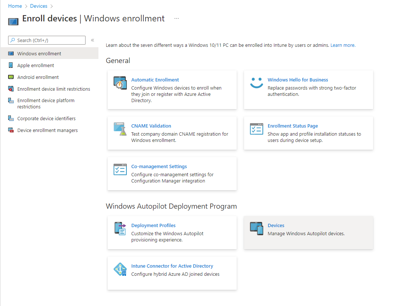The image size is (407, 306).
Task: Open the Co-management Settings link
Action: pos(159,166)
